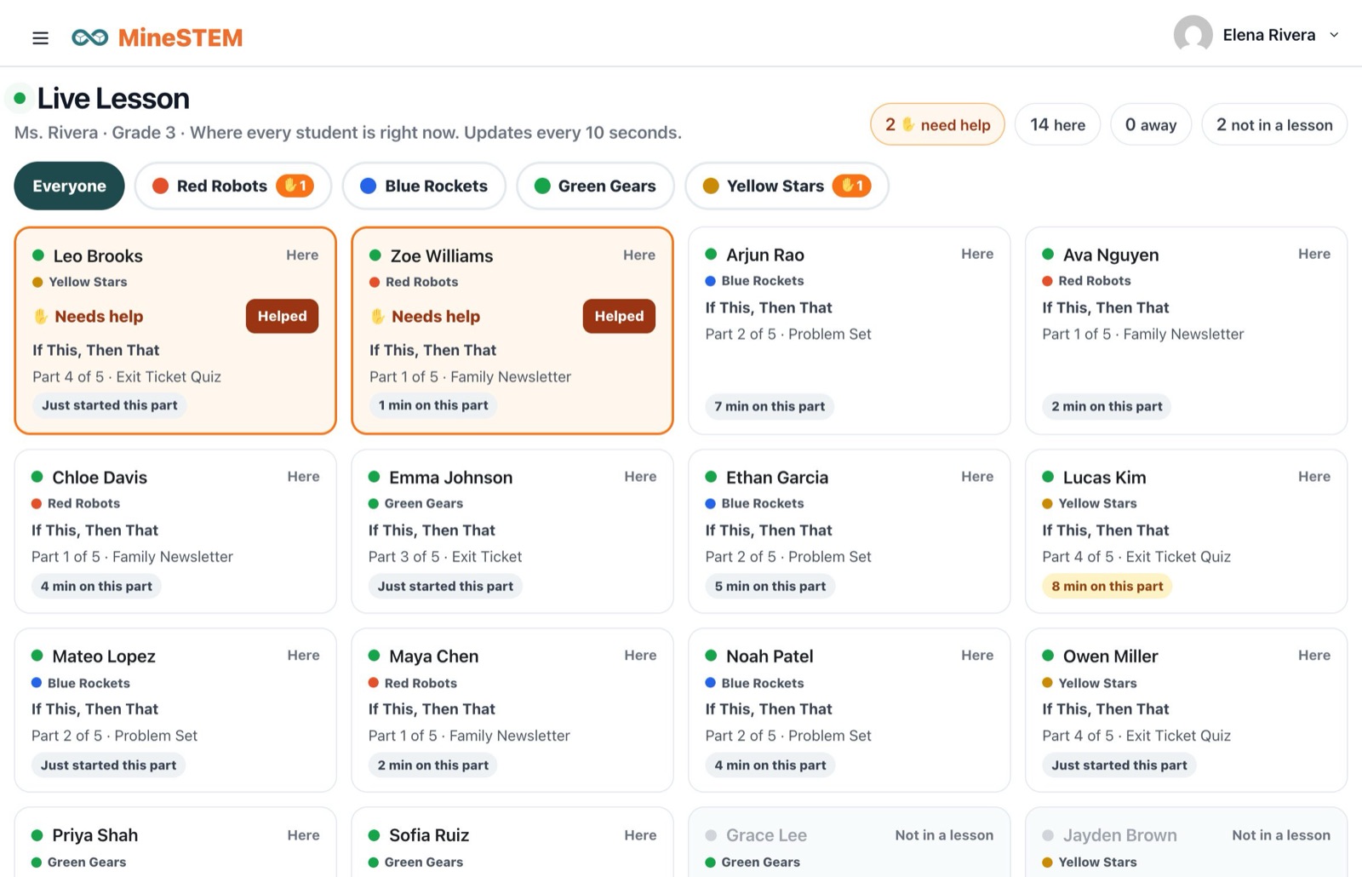Mark Leo Brooks as Helped
Viewport: 1362px width, 877px height.
point(282,316)
